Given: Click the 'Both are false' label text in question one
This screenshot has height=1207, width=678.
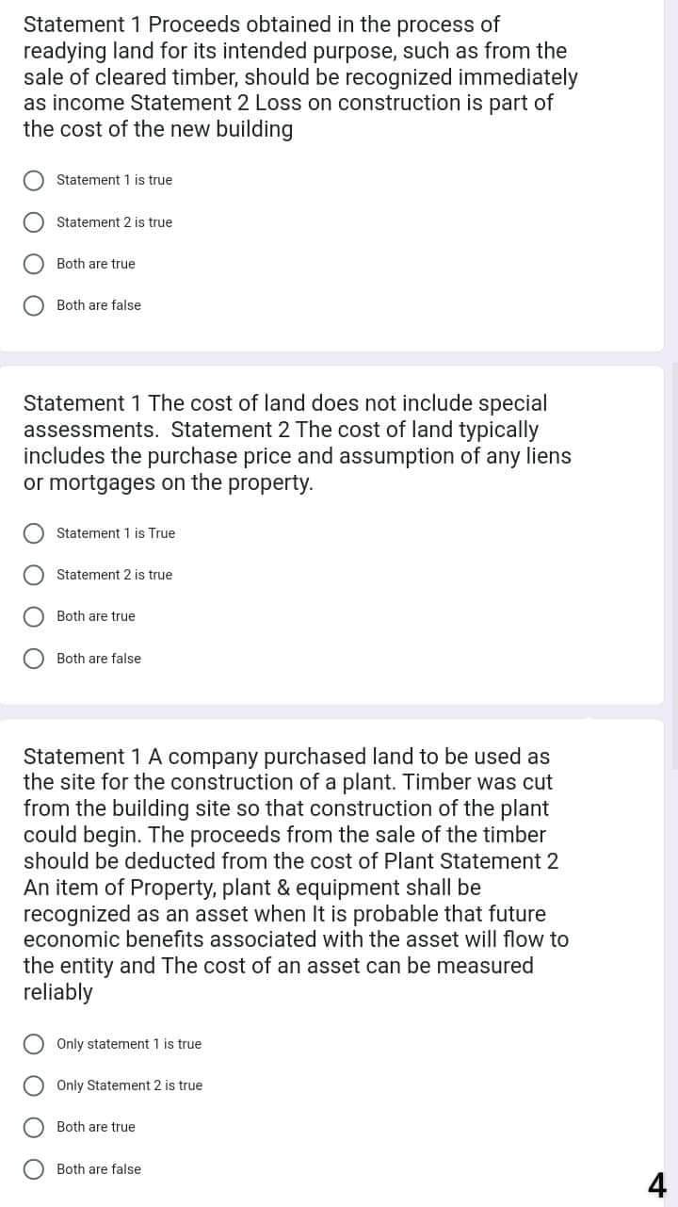Looking at the screenshot, I should click(x=98, y=305).
